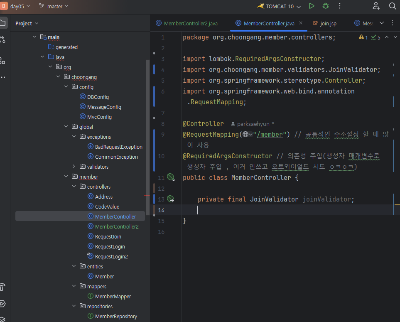
Task: Start debugging with the bug icon
Action: (x=326, y=6)
